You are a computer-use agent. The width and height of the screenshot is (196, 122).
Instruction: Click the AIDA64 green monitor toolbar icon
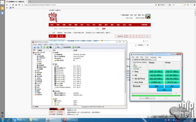(x=51, y=47)
